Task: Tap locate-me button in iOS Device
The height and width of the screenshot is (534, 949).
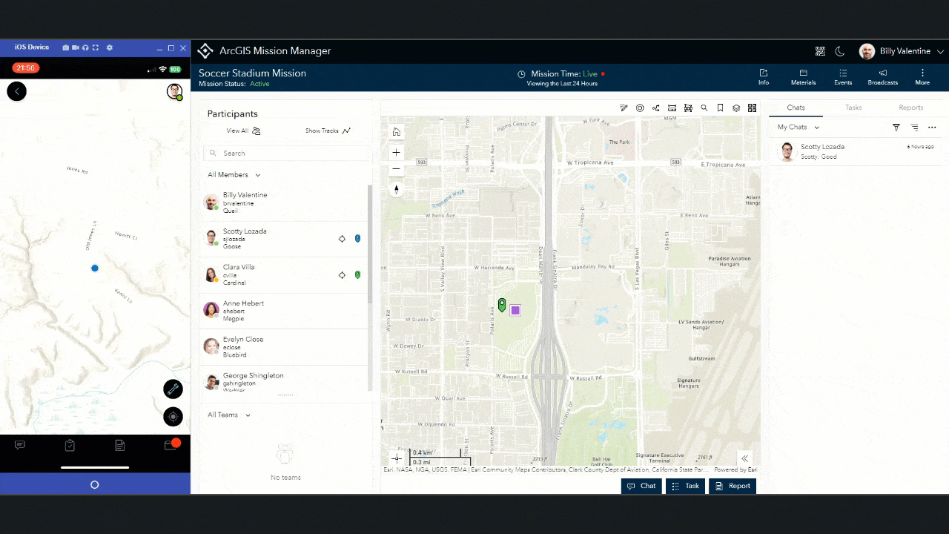Action: click(173, 417)
